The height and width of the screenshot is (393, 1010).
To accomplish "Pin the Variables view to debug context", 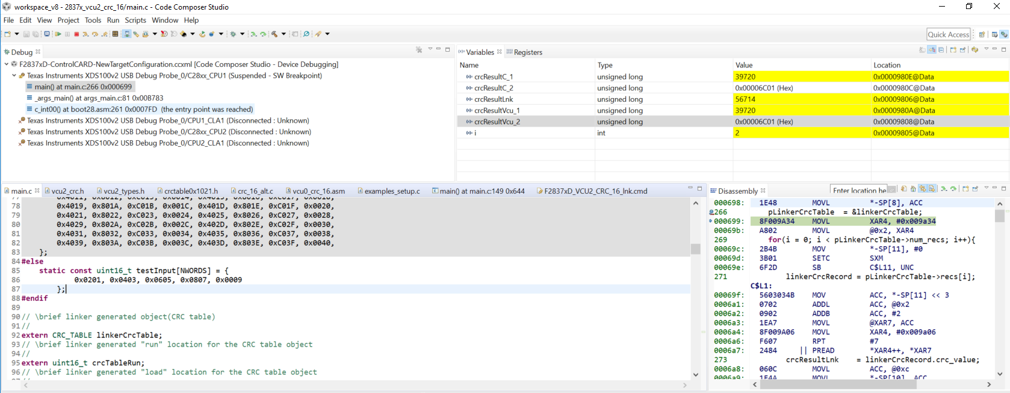I will tap(962, 49).
